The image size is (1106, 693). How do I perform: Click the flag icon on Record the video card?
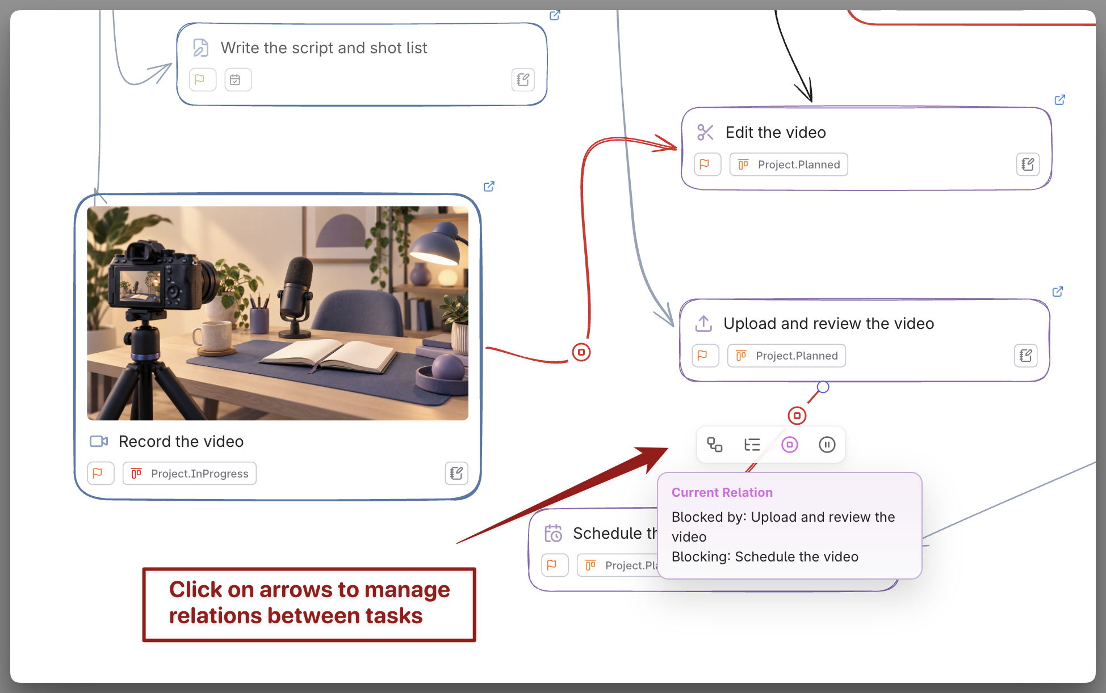(x=100, y=474)
